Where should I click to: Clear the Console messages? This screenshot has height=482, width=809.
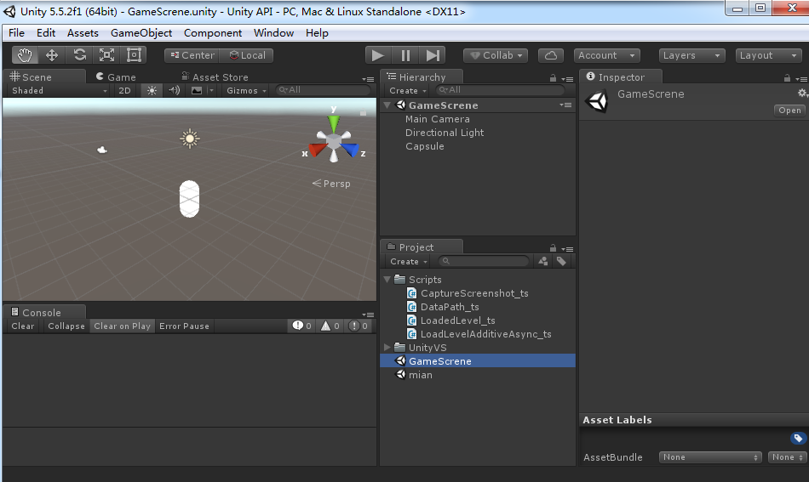point(23,326)
